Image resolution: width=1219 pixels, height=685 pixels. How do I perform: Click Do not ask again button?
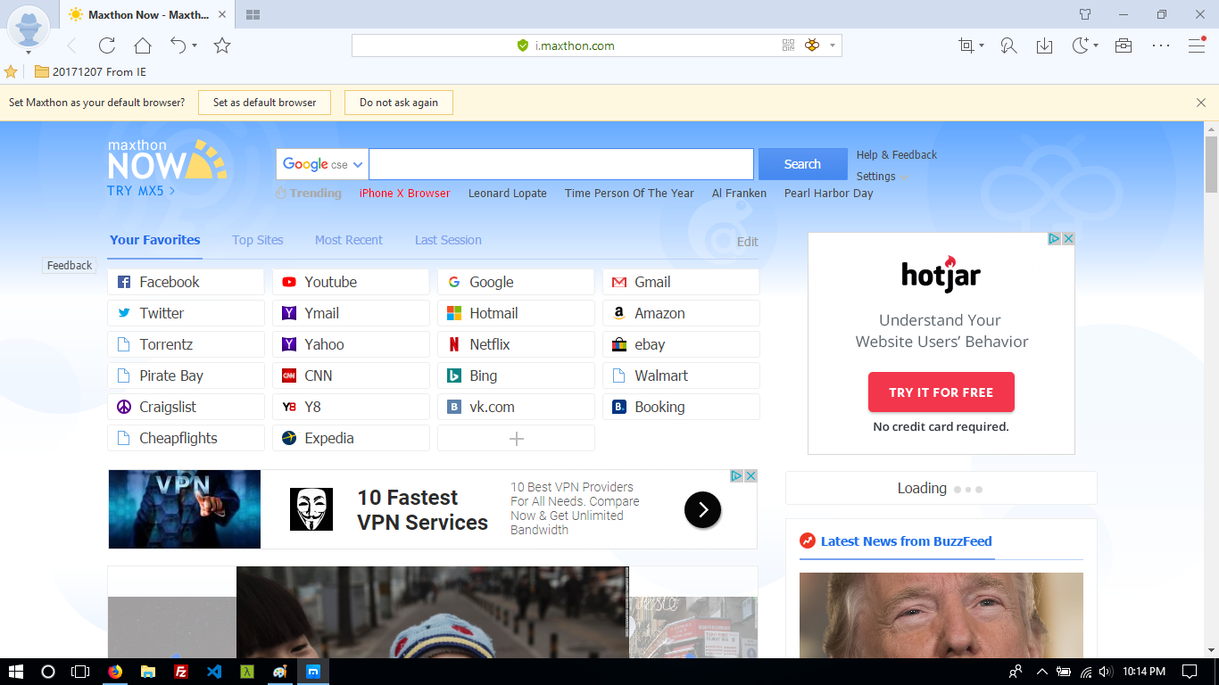pyautogui.click(x=399, y=103)
